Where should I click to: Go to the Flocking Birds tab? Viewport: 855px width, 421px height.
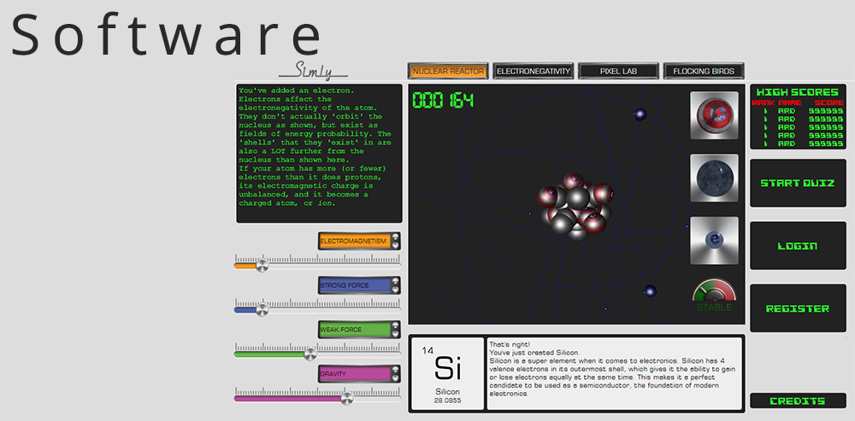click(x=704, y=72)
